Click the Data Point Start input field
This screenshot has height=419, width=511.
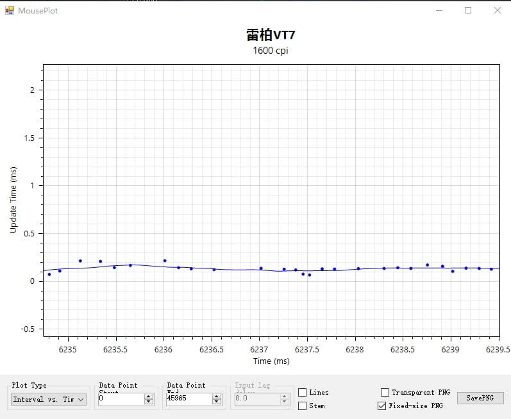point(121,398)
